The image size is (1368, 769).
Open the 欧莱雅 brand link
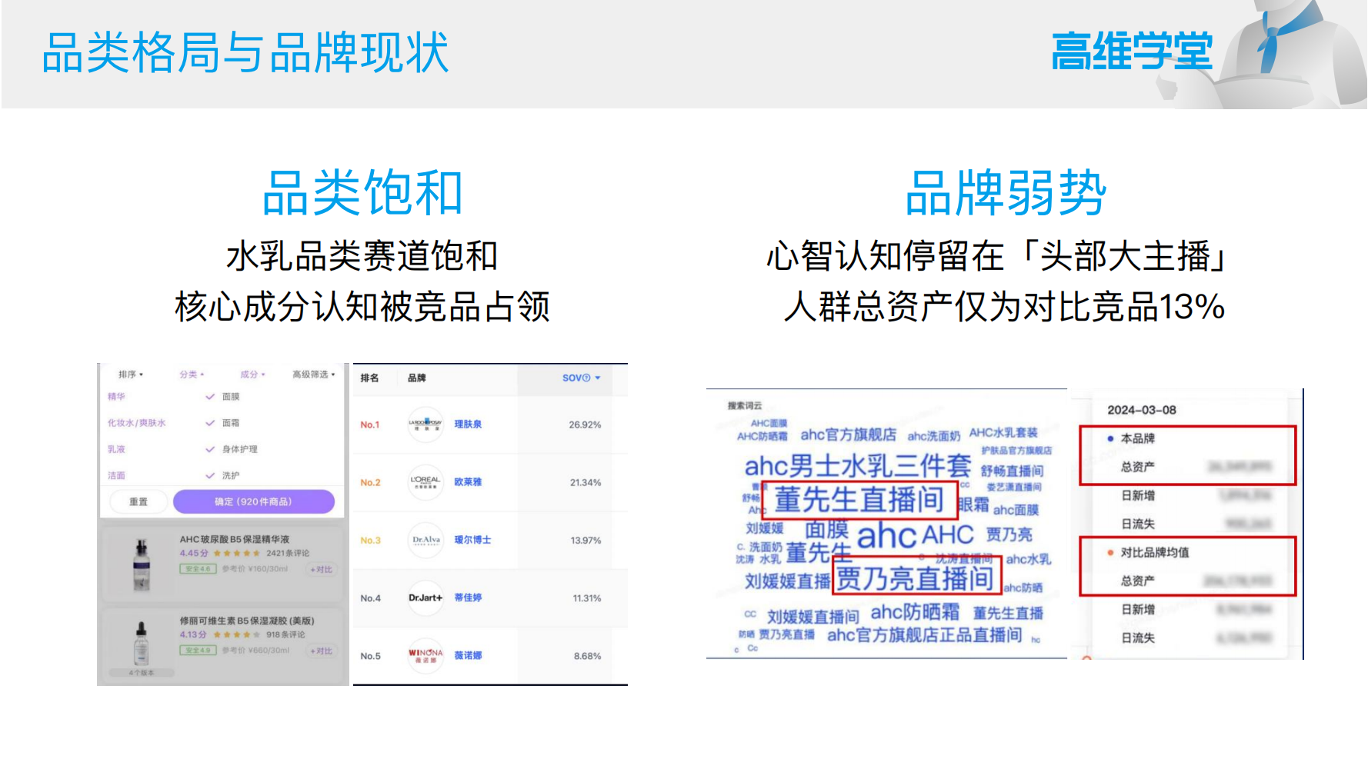(x=468, y=482)
